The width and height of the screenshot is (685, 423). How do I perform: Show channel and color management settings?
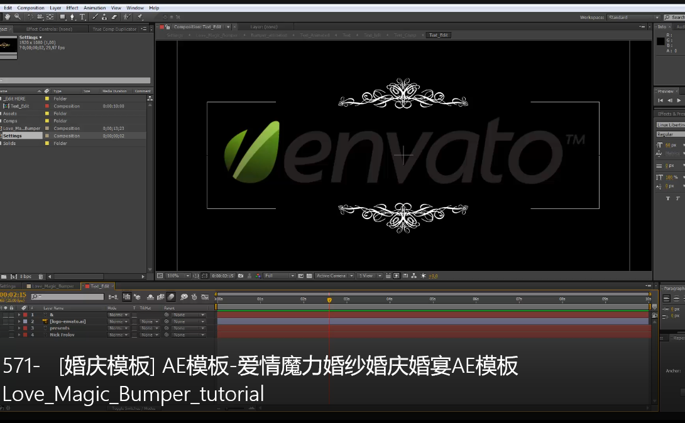pyautogui.click(x=258, y=276)
